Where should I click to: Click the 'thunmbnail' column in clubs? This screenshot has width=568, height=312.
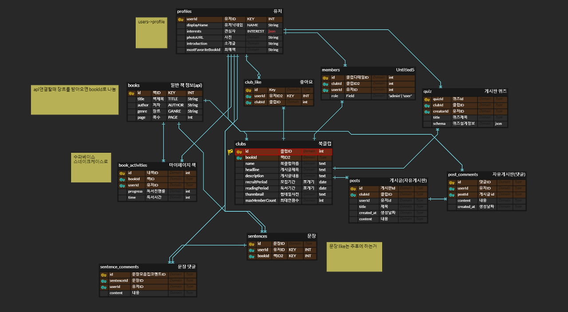click(x=261, y=194)
